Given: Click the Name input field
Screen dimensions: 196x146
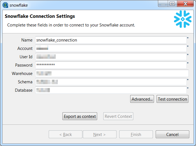Looking at the screenshot, I should pyautogui.click(x=111, y=40).
